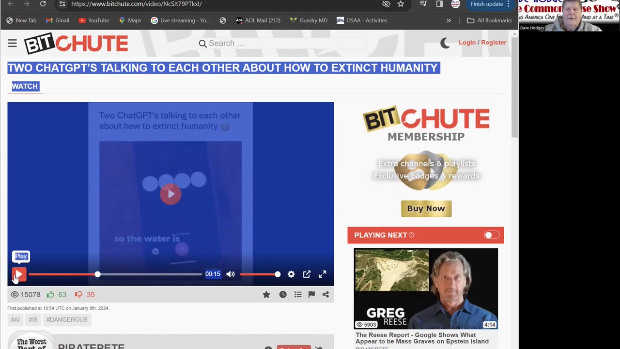
Task: Click BitChute Membership banner logo
Action: point(426,124)
